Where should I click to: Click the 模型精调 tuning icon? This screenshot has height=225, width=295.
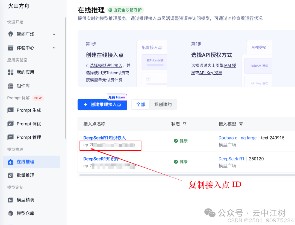click(11, 200)
